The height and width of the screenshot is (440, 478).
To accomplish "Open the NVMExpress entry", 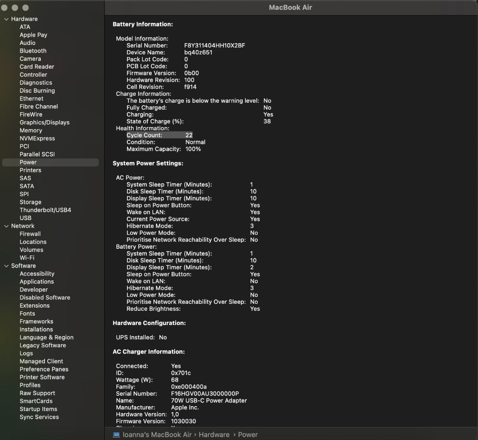I will pos(37,138).
